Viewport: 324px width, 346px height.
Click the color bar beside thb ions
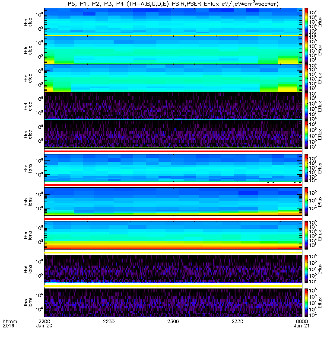point(306,202)
